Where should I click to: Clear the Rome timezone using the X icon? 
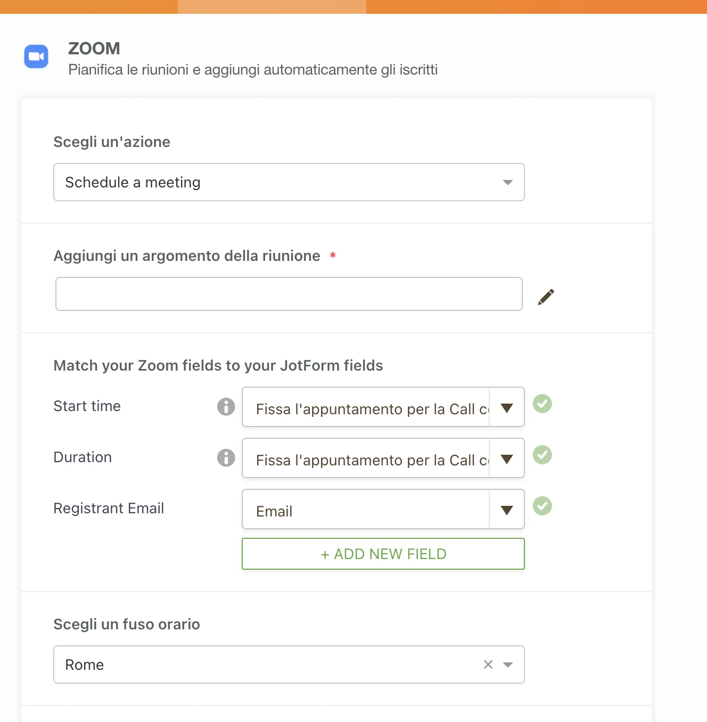pos(488,664)
